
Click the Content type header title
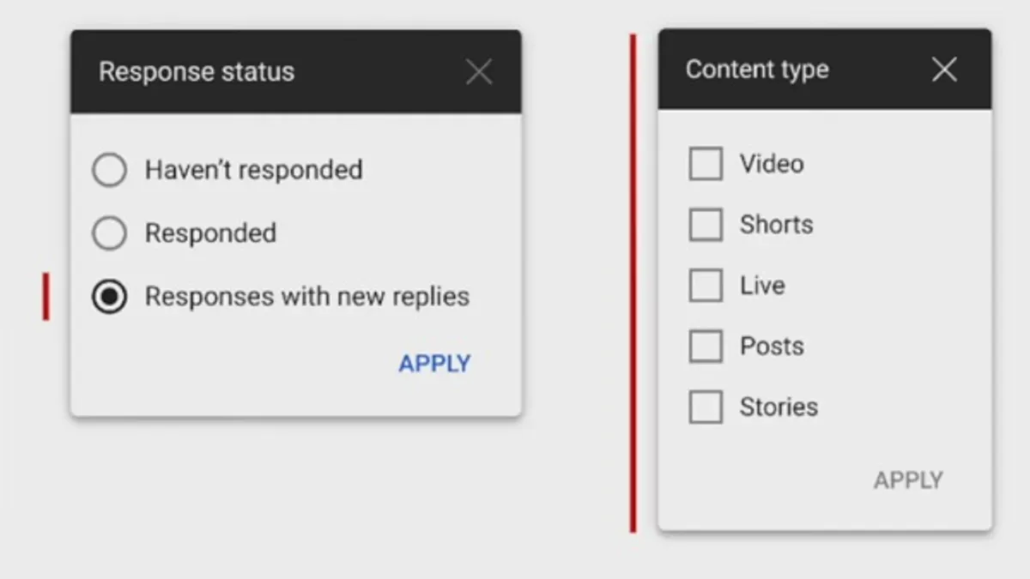point(757,70)
